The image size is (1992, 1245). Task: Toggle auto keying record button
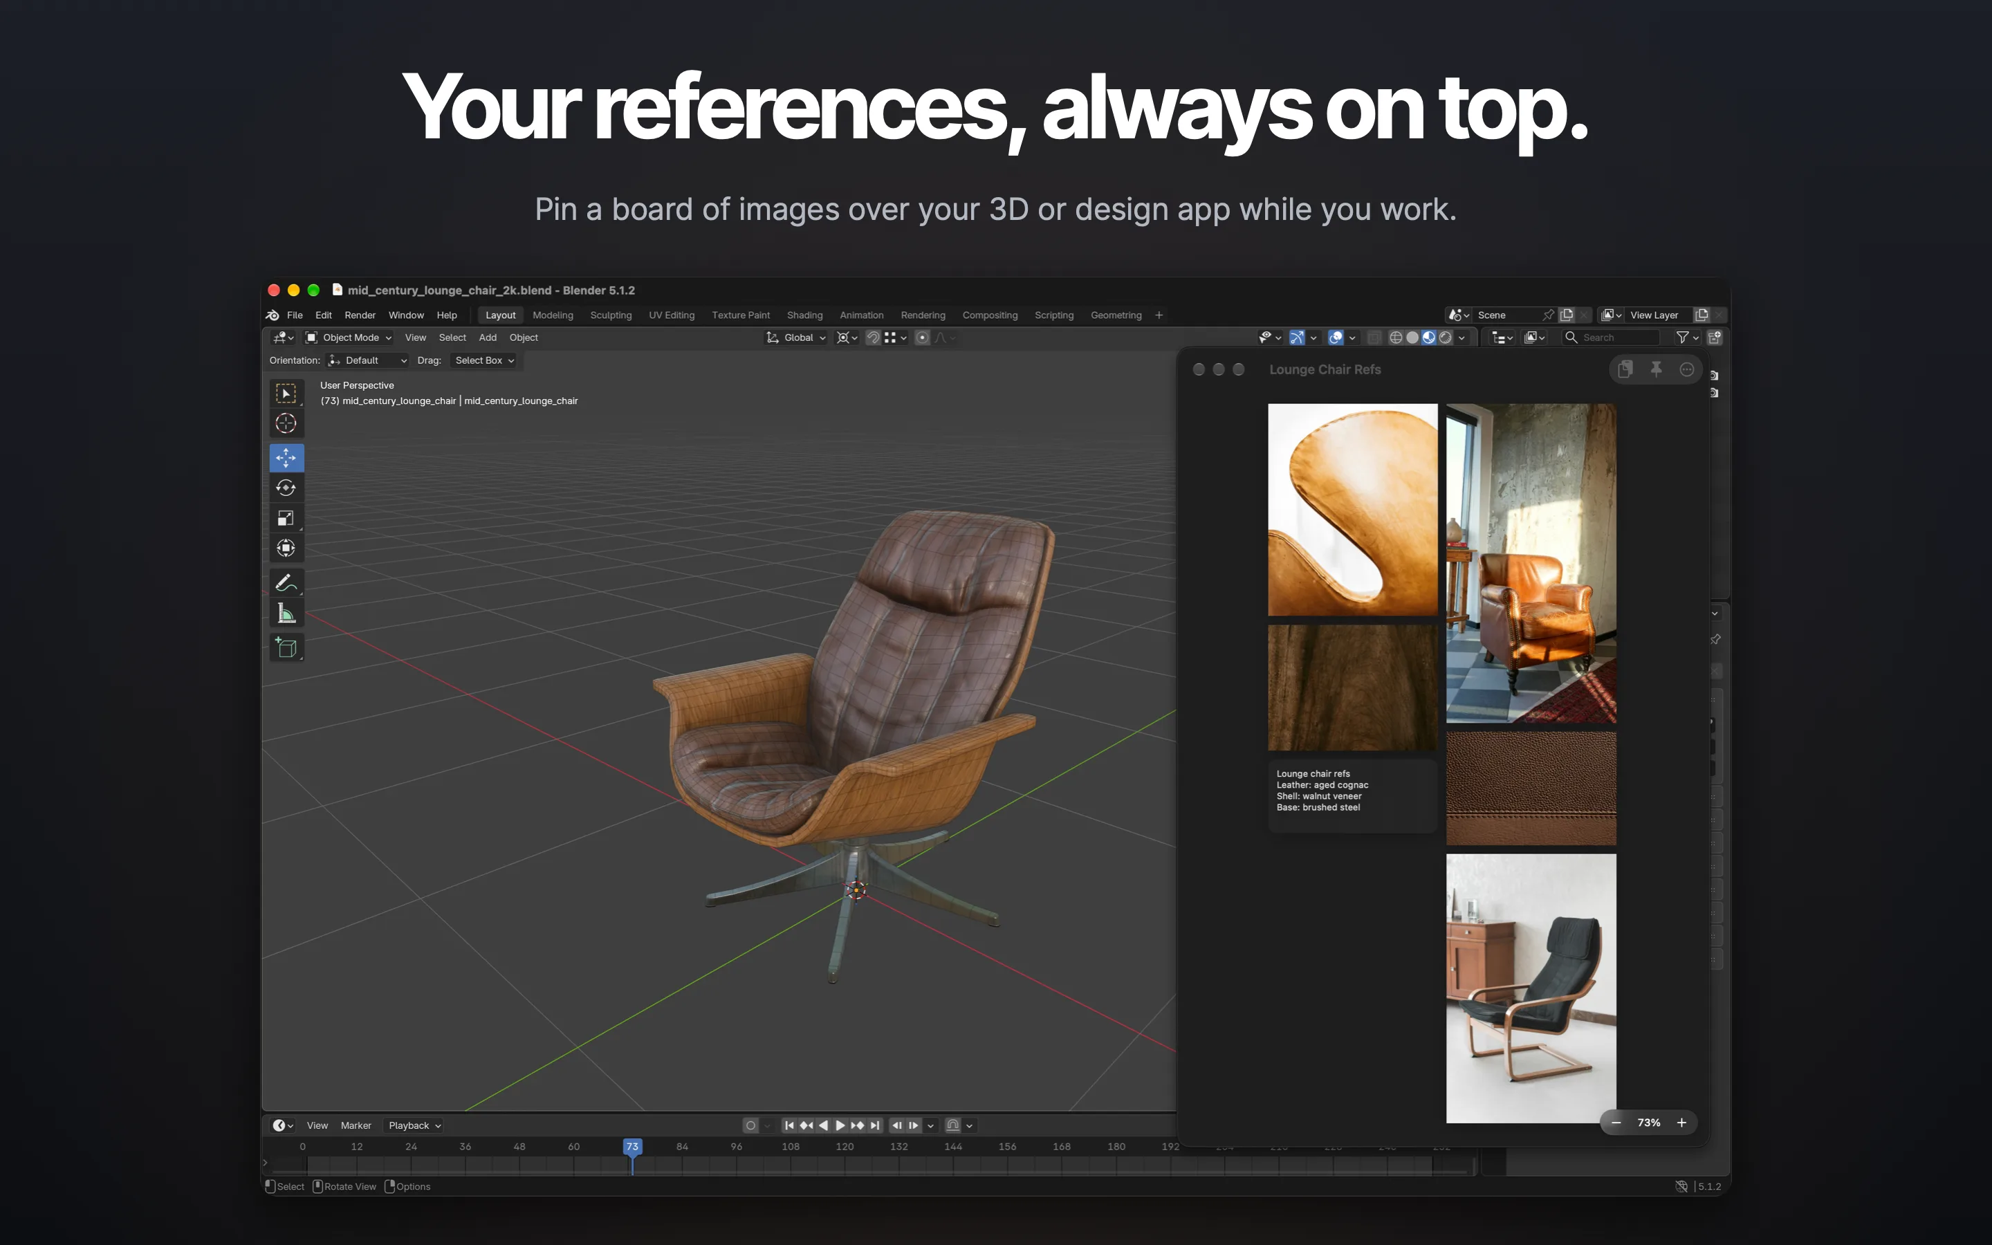coord(750,1125)
